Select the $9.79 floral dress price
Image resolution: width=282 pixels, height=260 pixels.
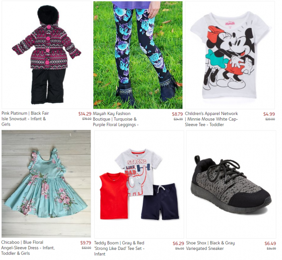tap(85, 243)
